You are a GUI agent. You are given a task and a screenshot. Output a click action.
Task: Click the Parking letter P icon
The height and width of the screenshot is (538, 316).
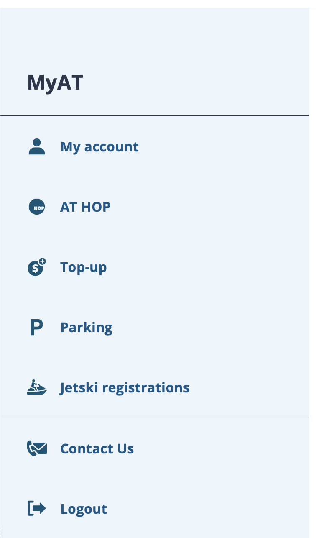[x=37, y=328]
